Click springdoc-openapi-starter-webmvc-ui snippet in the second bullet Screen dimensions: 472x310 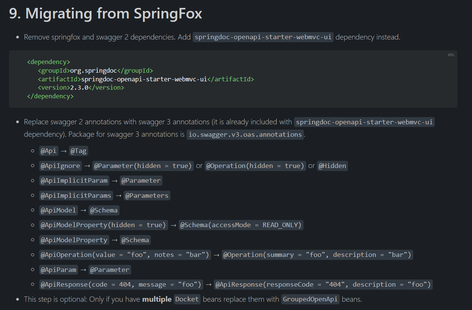pyautogui.click(x=364, y=122)
